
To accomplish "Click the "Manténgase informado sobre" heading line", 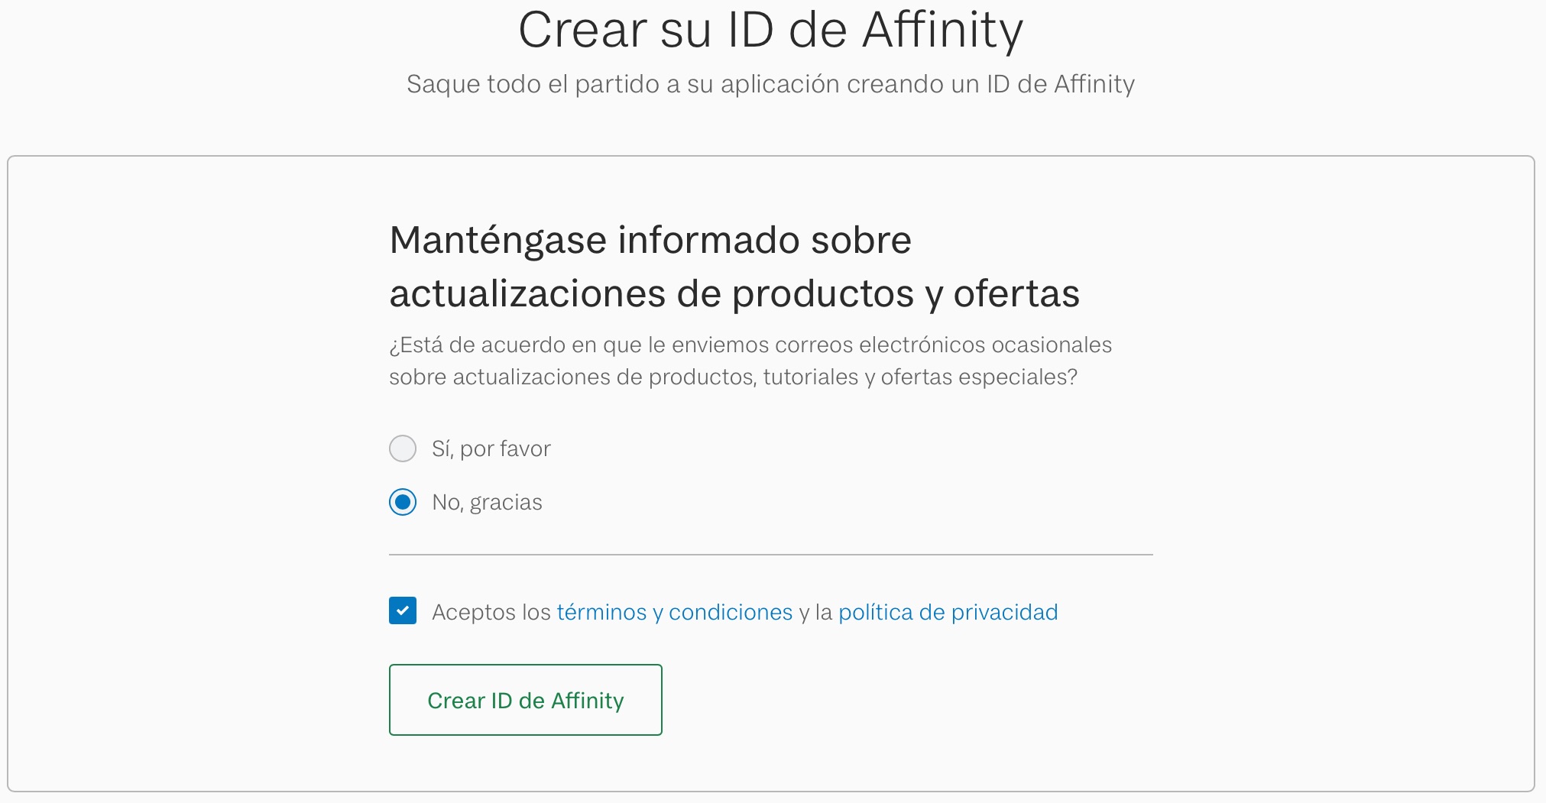I will point(650,240).
